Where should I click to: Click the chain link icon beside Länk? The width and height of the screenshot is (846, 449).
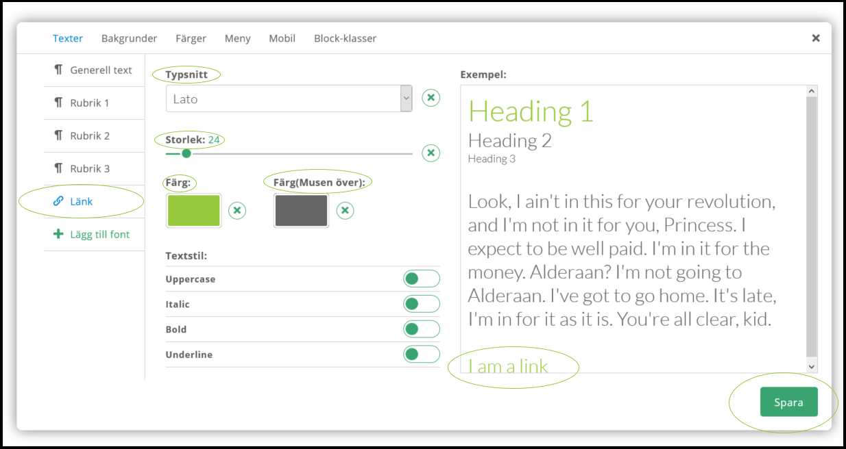point(58,201)
